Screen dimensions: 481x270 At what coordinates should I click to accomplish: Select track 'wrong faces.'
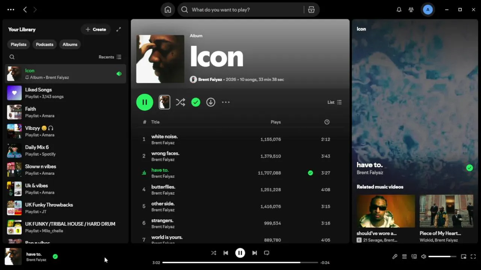tap(240, 156)
